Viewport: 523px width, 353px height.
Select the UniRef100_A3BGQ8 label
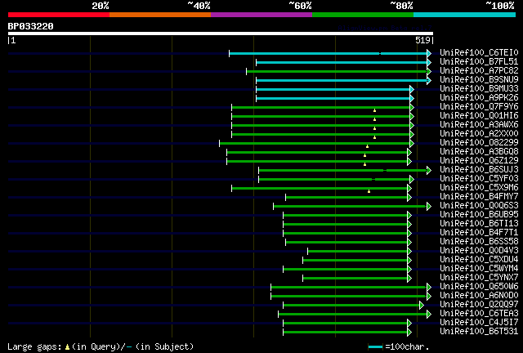(x=479, y=151)
